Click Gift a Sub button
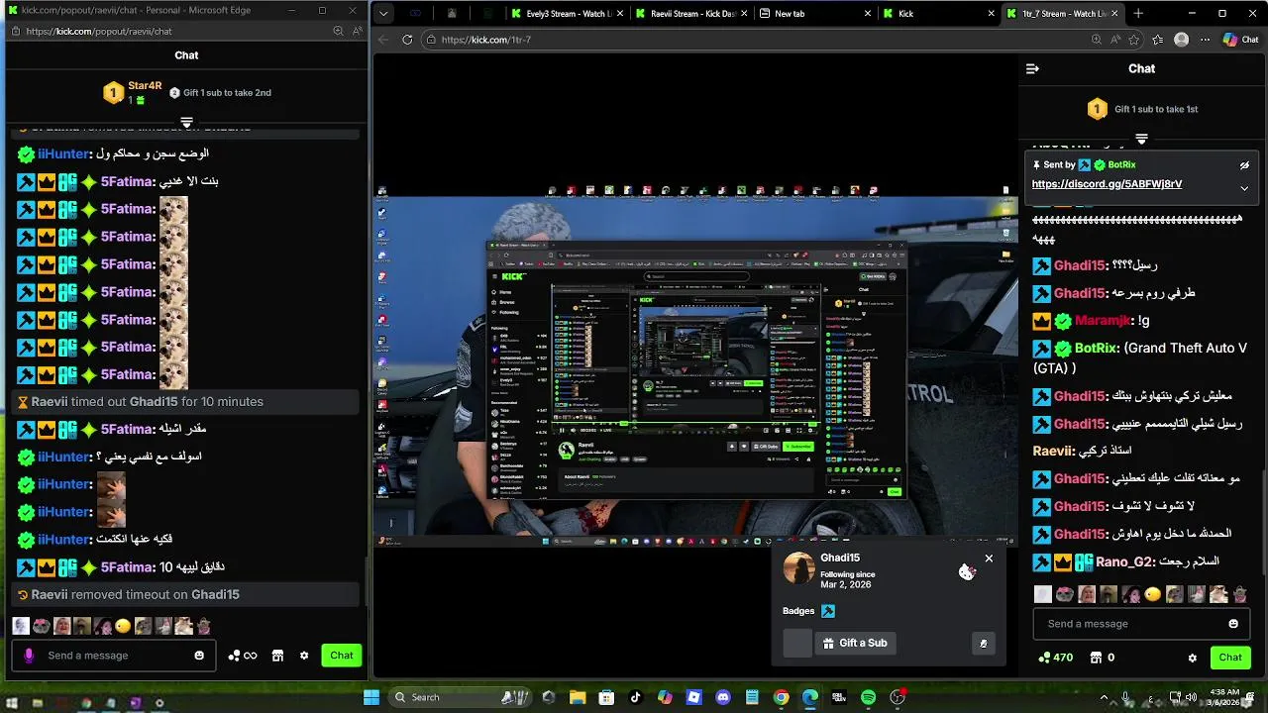 [x=855, y=644]
